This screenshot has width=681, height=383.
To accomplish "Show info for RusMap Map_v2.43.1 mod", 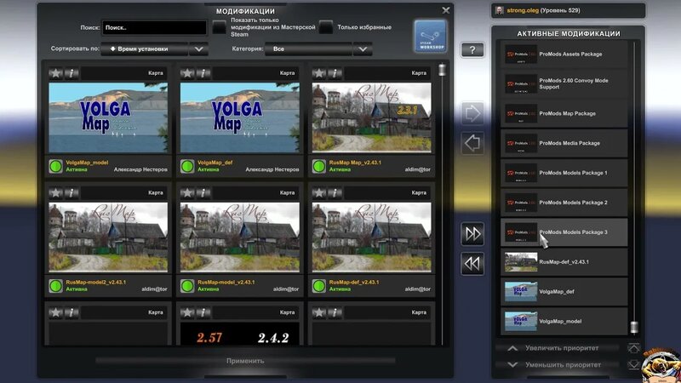I will coord(335,73).
